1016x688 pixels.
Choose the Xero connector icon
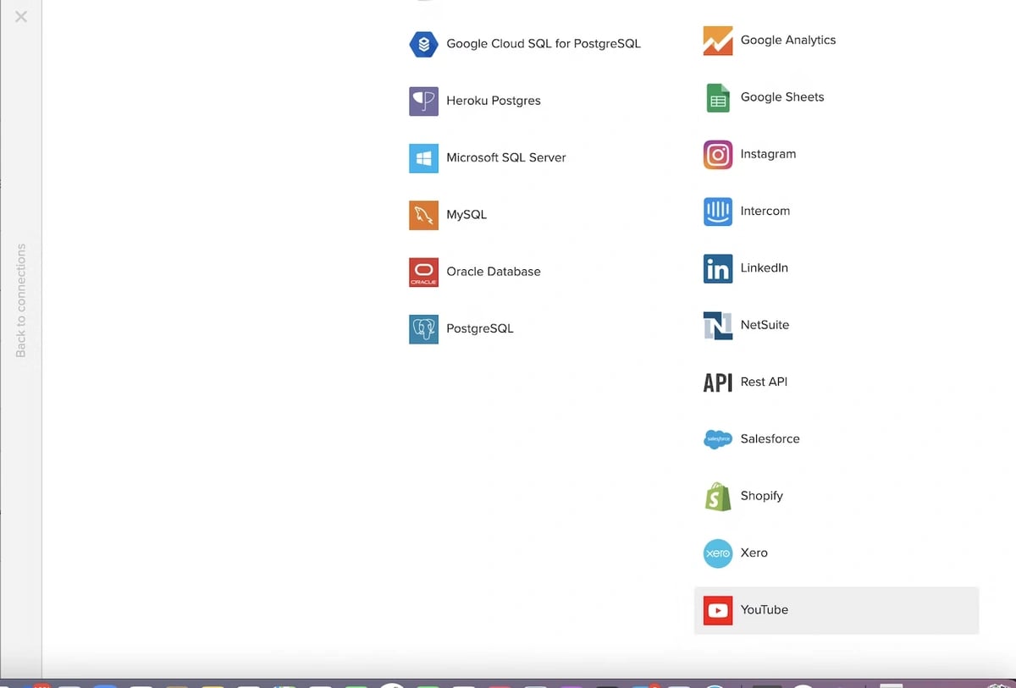pos(718,553)
